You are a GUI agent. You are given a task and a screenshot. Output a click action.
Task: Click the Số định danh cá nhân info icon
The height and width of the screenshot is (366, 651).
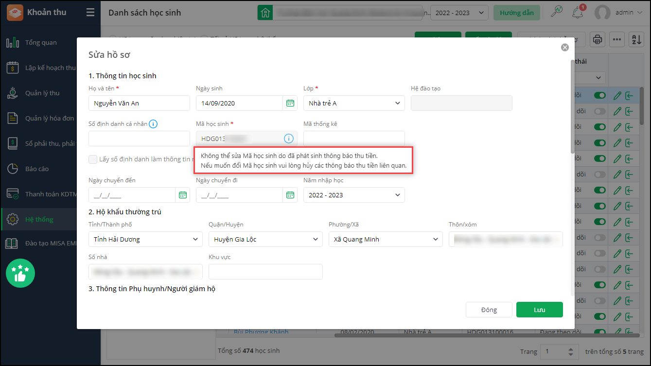pyautogui.click(x=153, y=124)
